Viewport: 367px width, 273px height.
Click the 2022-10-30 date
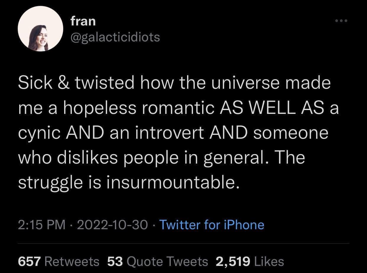click(x=112, y=225)
